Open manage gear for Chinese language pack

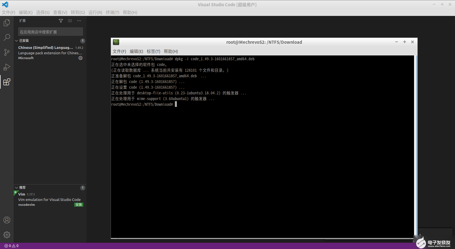pos(80,58)
